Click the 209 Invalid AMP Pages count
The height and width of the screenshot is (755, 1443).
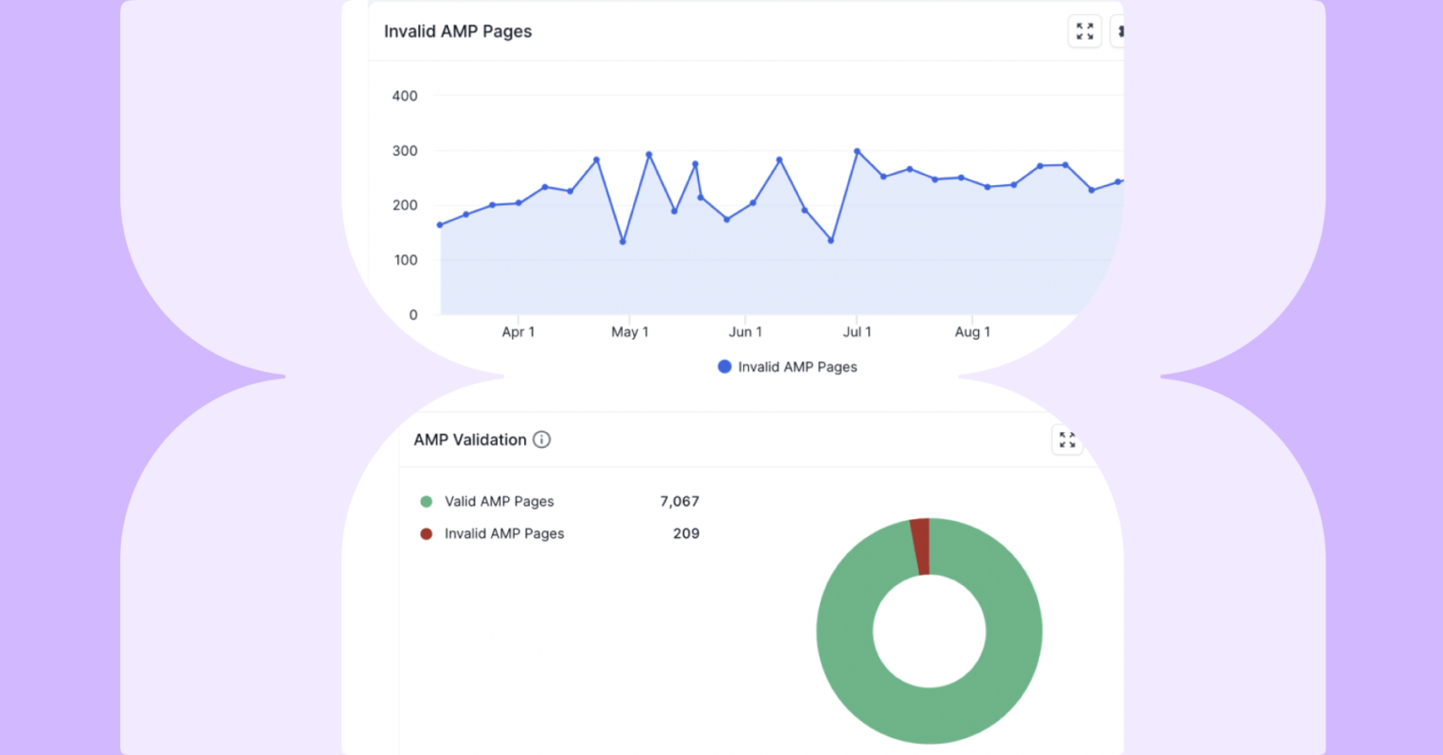click(687, 533)
